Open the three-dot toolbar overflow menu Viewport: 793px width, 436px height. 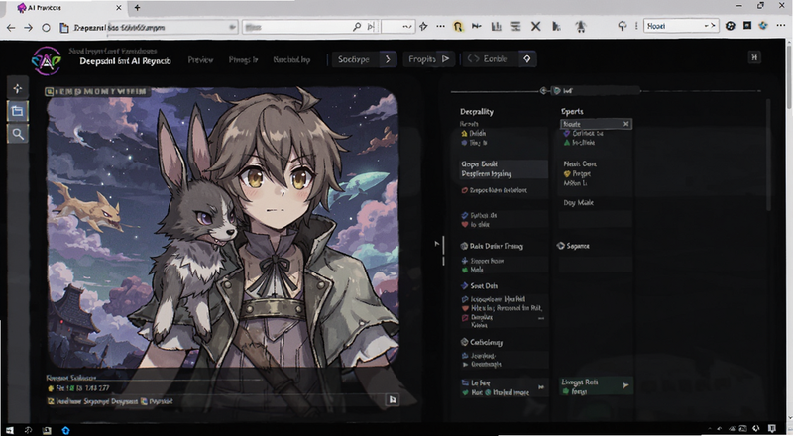coord(440,27)
